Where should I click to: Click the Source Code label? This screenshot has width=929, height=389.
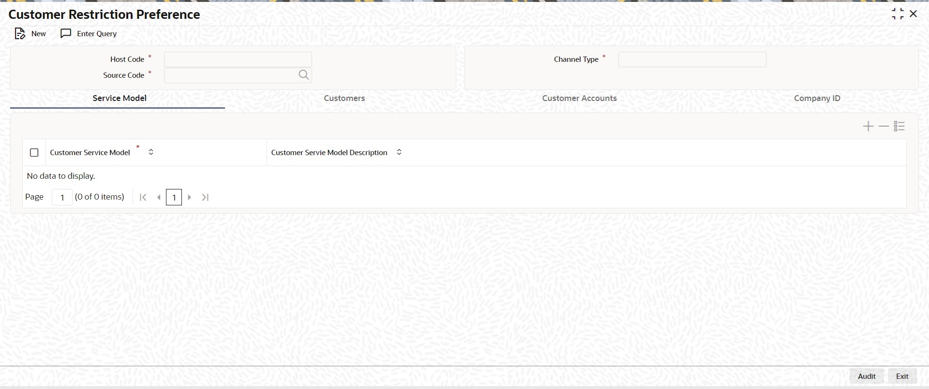pyautogui.click(x=123, y=75)
